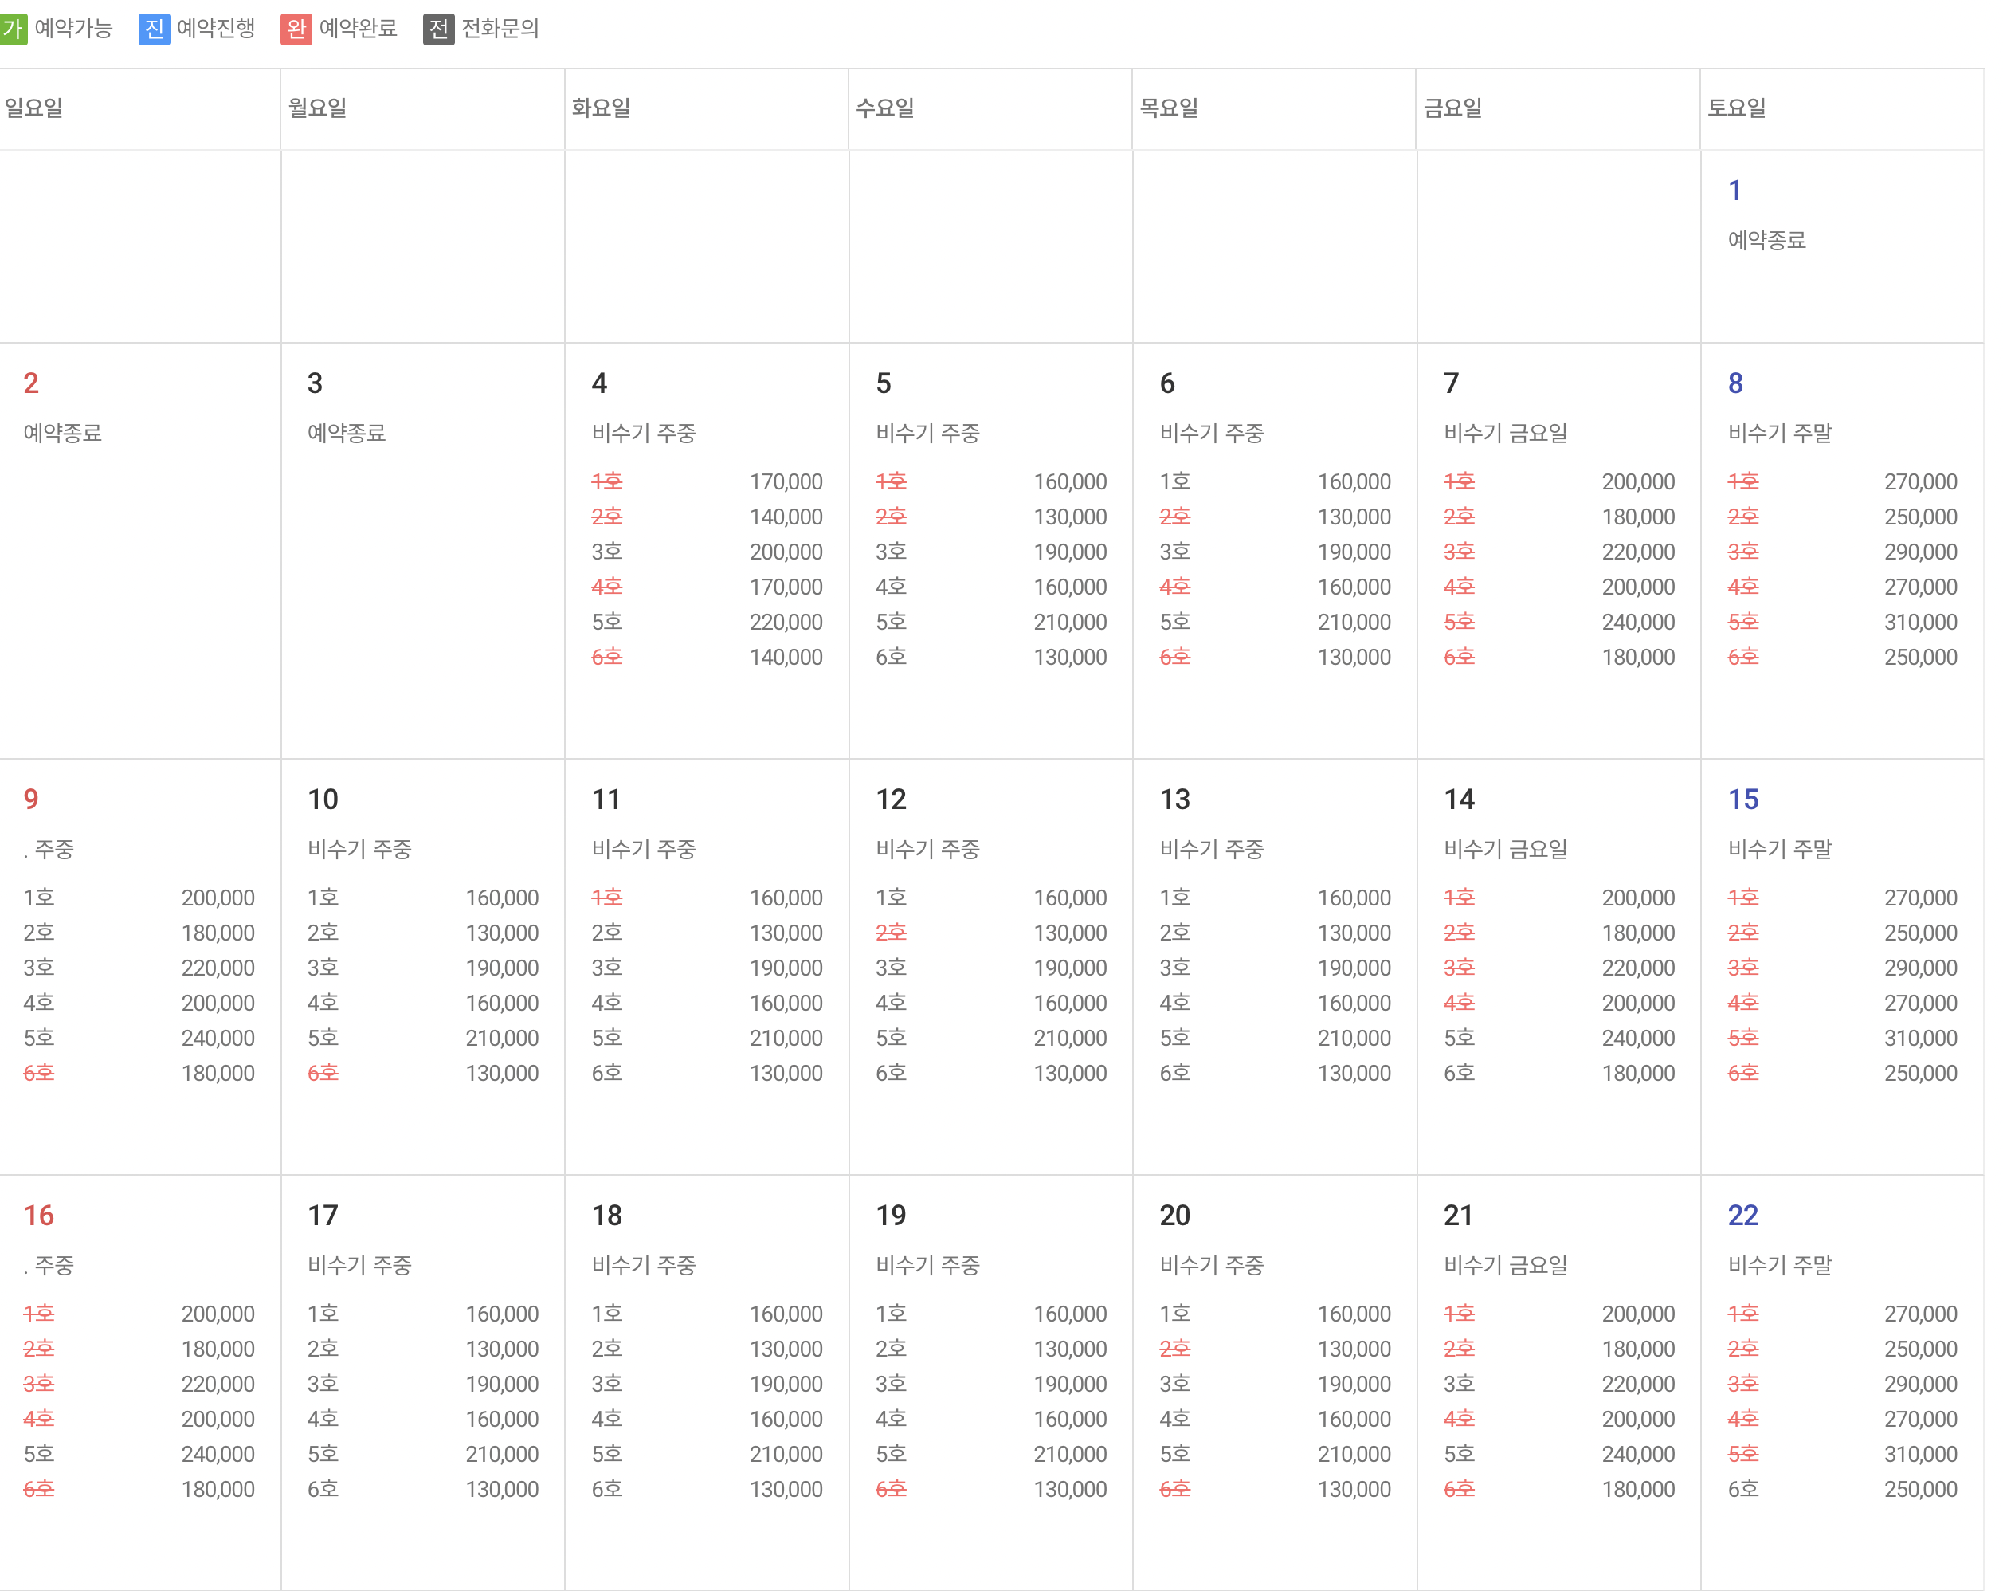Select room 1호 on Thursday the 20th
2003x1591 pixels.
1175,1314
